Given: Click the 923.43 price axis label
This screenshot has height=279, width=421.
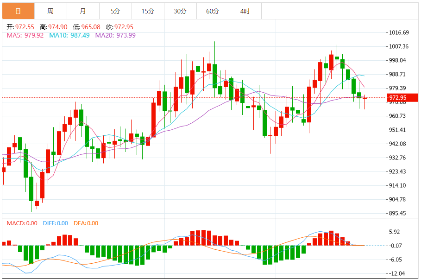Looking at the screenshot, I should click(x=398, y=171).
